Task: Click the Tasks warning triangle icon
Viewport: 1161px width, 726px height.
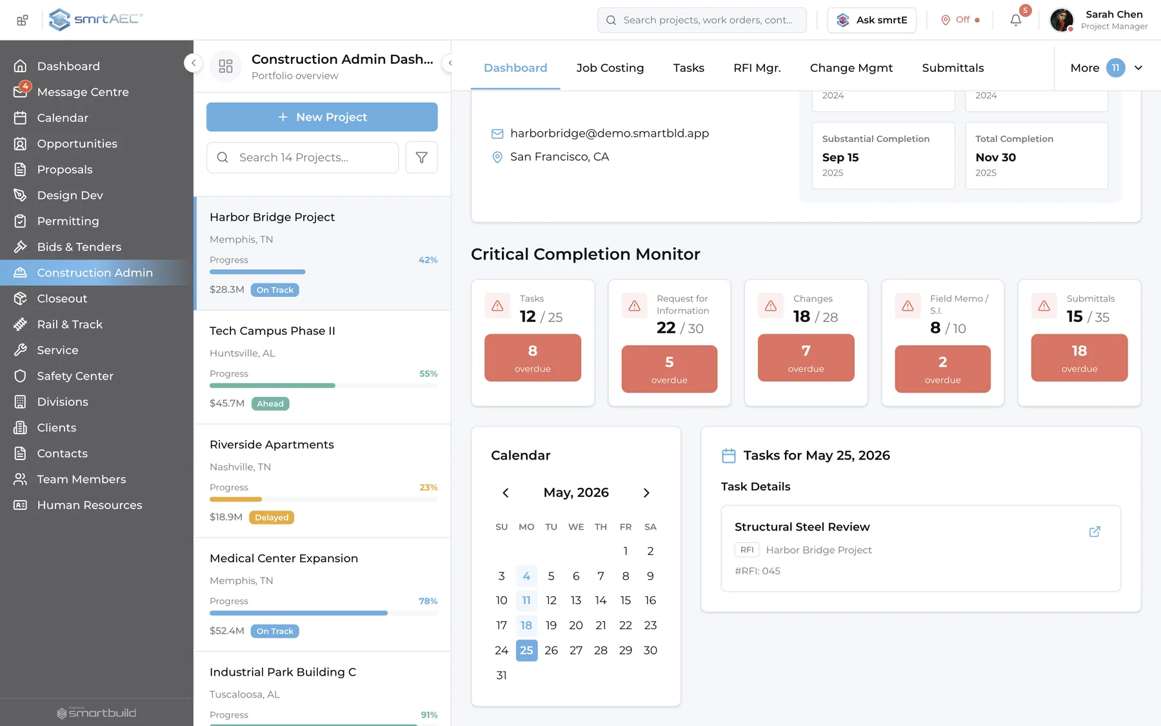Action: coord(498,306)
